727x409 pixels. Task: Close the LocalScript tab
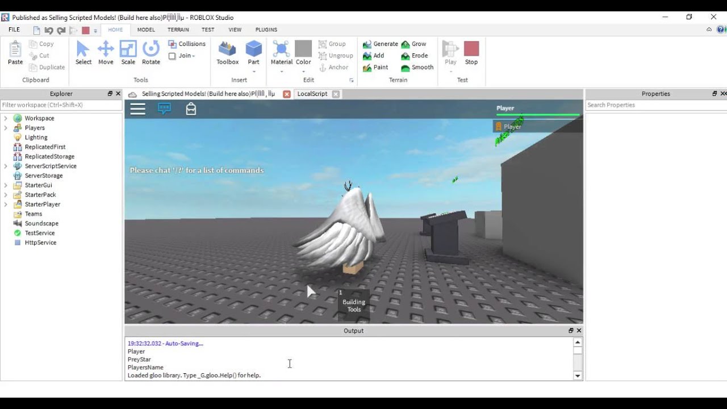[x=336, y=94]
